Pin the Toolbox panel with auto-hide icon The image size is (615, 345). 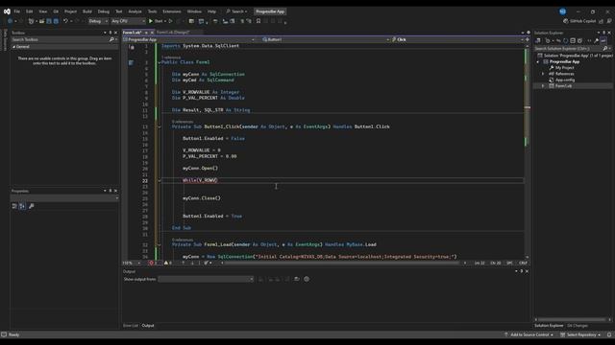pos(111,33)
